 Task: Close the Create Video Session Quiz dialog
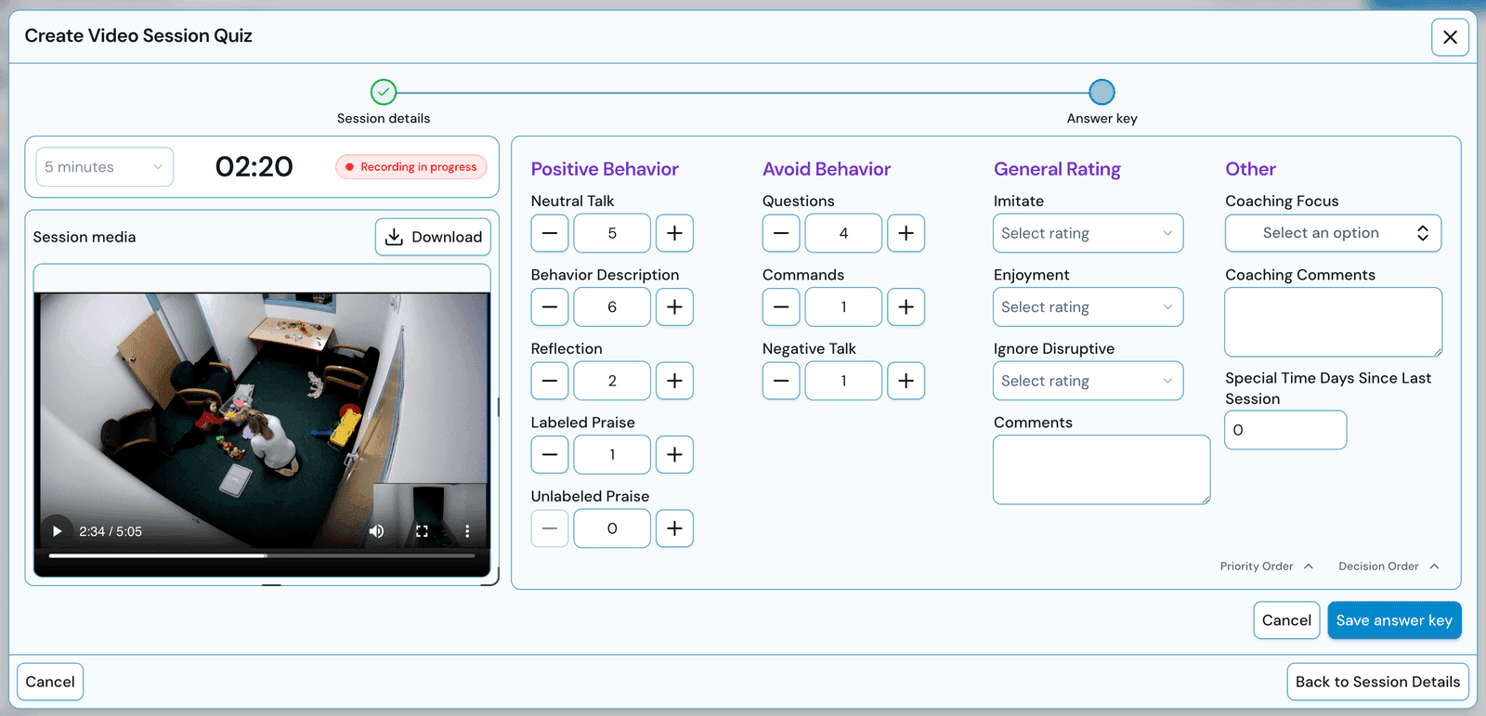(x=1450, y=37)
